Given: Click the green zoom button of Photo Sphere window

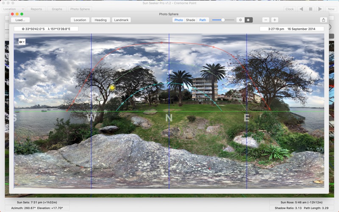Looking at the screenshot, I should click(22, 14).
